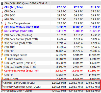Click the 11.197 W maximum Core+SoC Power value

pyautogui.click(x=94, y=71)
